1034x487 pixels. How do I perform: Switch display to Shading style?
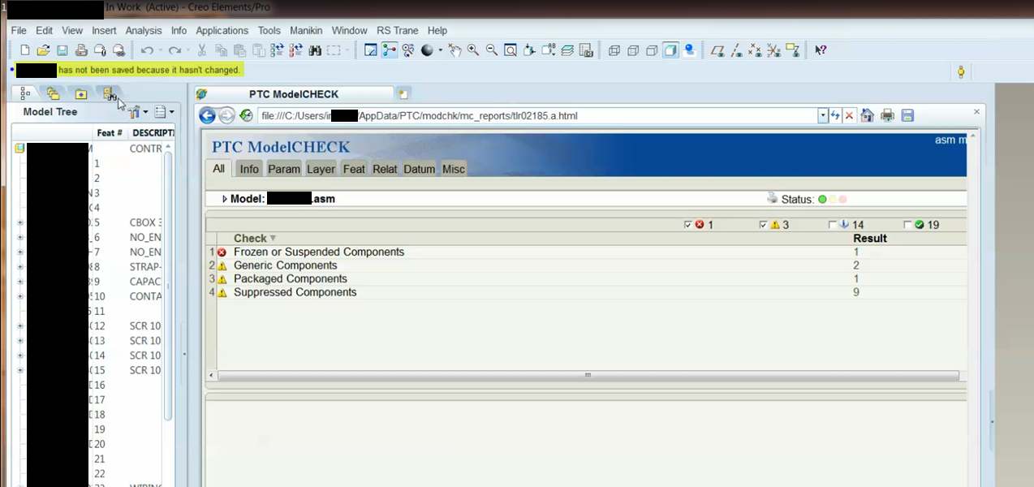(x=670, y=50)
